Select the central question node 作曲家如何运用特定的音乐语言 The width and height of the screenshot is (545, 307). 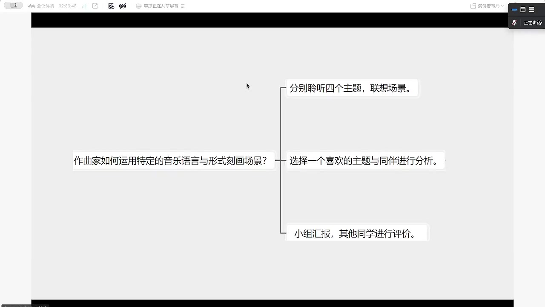pyautogui.click(x=174, y=161)
